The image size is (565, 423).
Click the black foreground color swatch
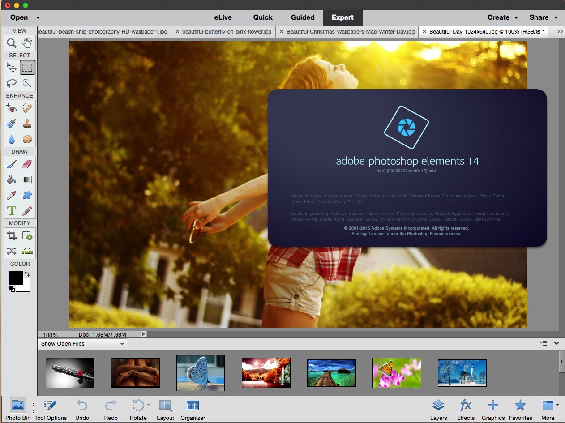coord(16,278)
